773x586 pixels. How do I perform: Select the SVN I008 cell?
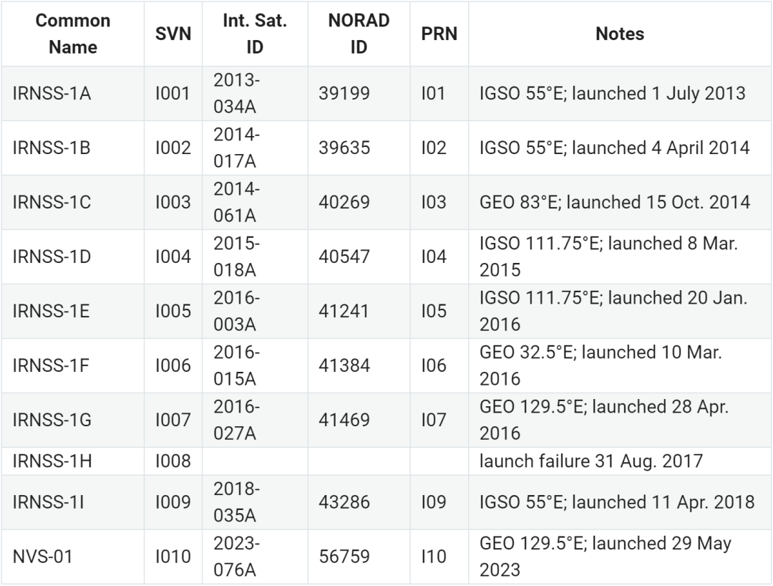[173, 461]
